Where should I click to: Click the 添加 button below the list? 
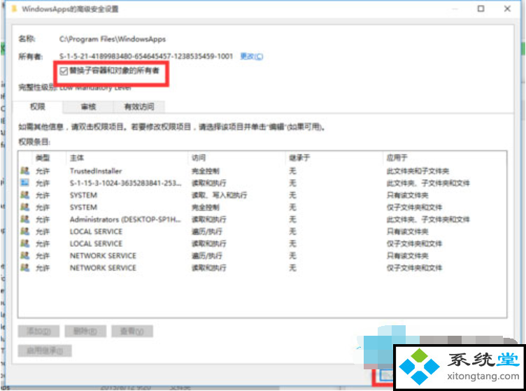pos(38,332)
